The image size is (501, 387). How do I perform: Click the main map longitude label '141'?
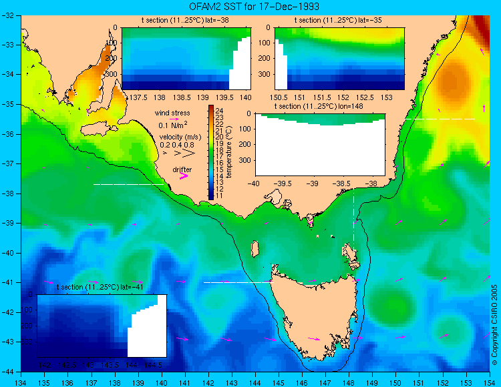(x=185, y=383)
